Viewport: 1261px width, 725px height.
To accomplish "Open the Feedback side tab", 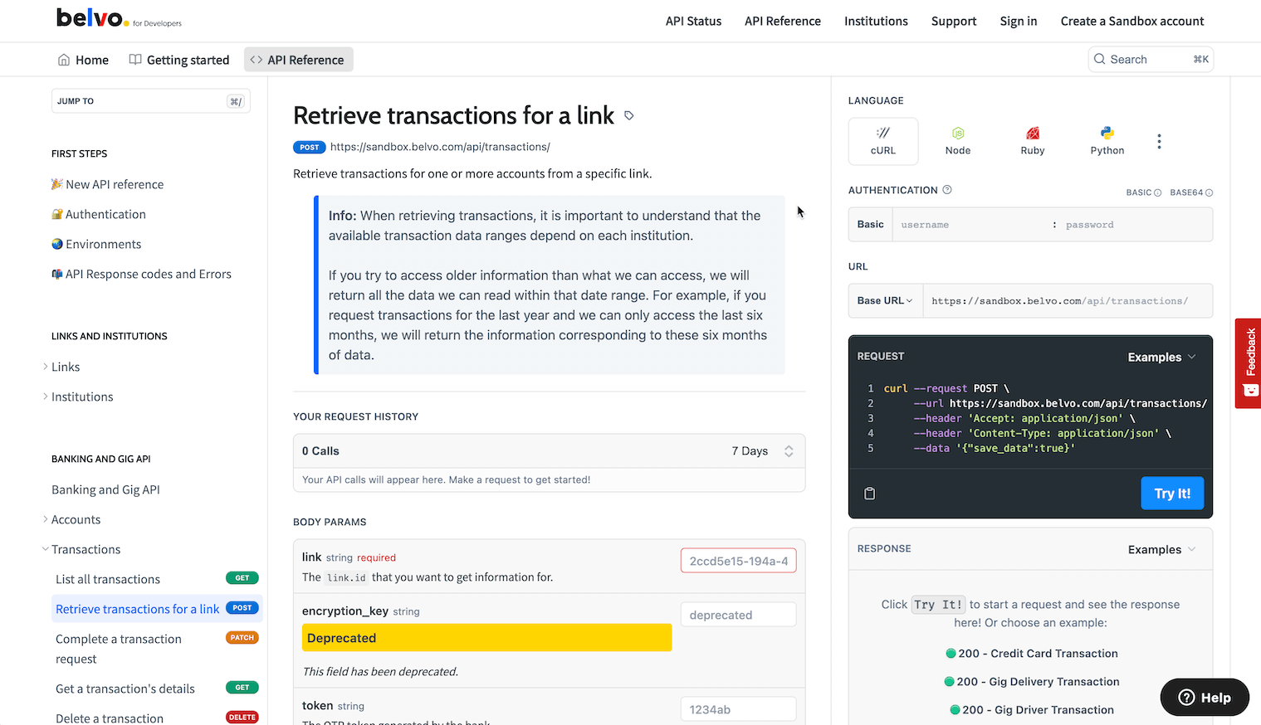I will point(1249,363).
